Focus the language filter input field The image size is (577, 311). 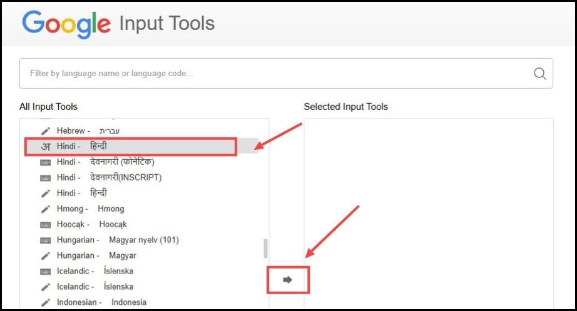[x=286, y=73]
